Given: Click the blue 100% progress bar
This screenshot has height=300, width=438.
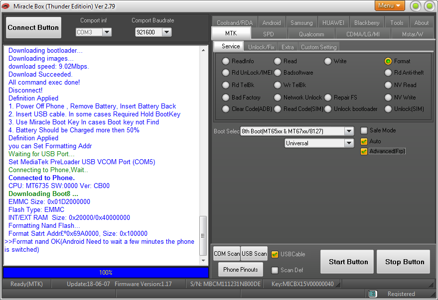Looking at the screenshot, I should (x=106, y=273).
